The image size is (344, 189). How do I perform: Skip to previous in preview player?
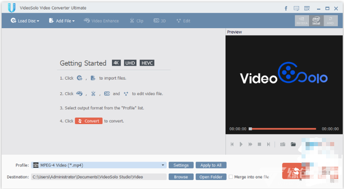(232, 144)
